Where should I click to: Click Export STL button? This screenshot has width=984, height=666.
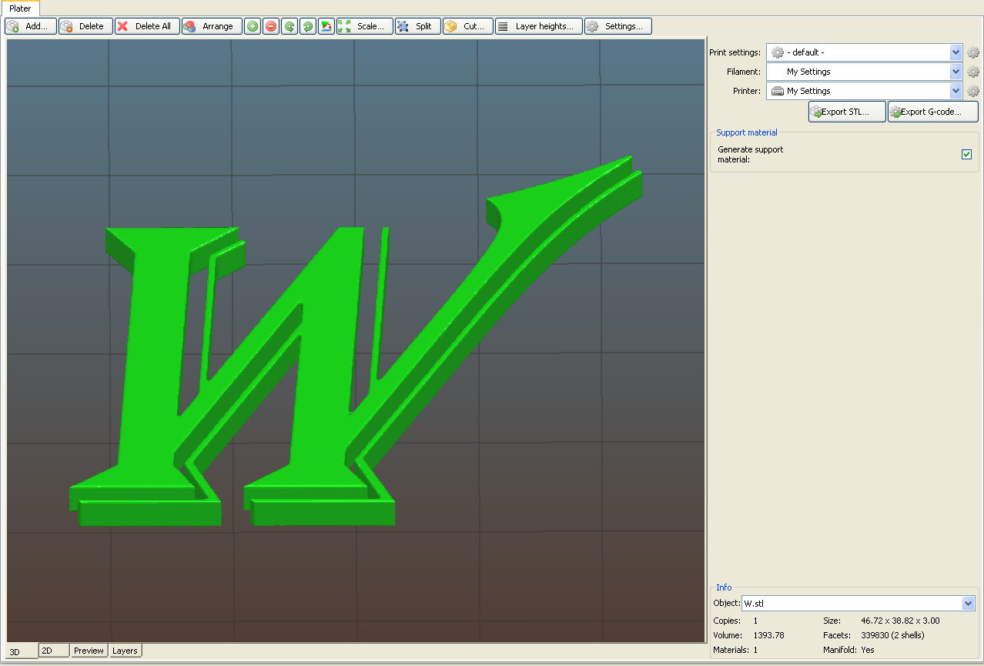click(846, 111)
